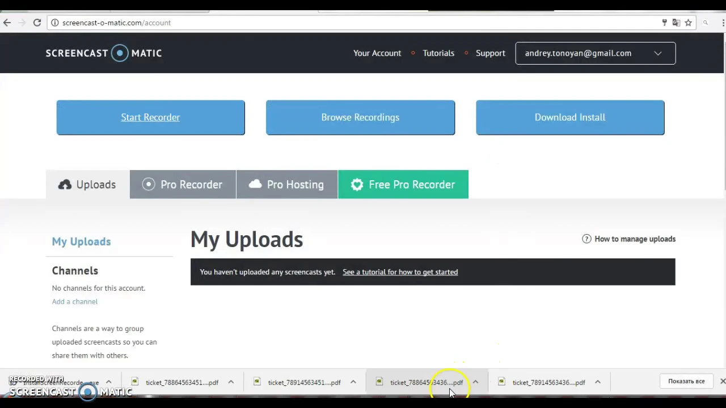Open options arrow for InstallScreenRecorder exe download
Image resolution: width=726 pixels, height=408 pixels.
(108, 382)
